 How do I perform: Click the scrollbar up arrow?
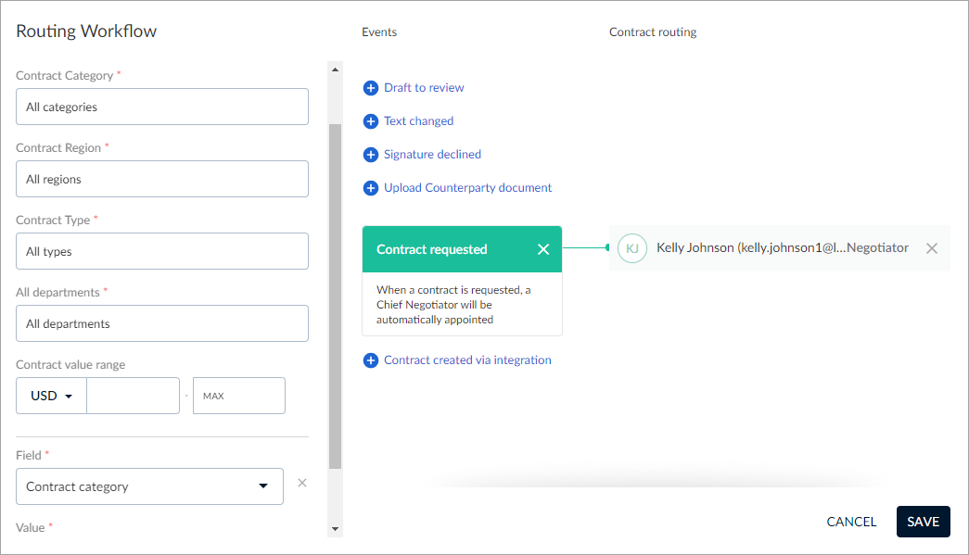[335, 69]
